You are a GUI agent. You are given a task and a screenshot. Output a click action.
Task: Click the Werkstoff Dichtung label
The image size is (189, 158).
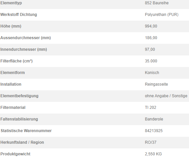[19, 15]
